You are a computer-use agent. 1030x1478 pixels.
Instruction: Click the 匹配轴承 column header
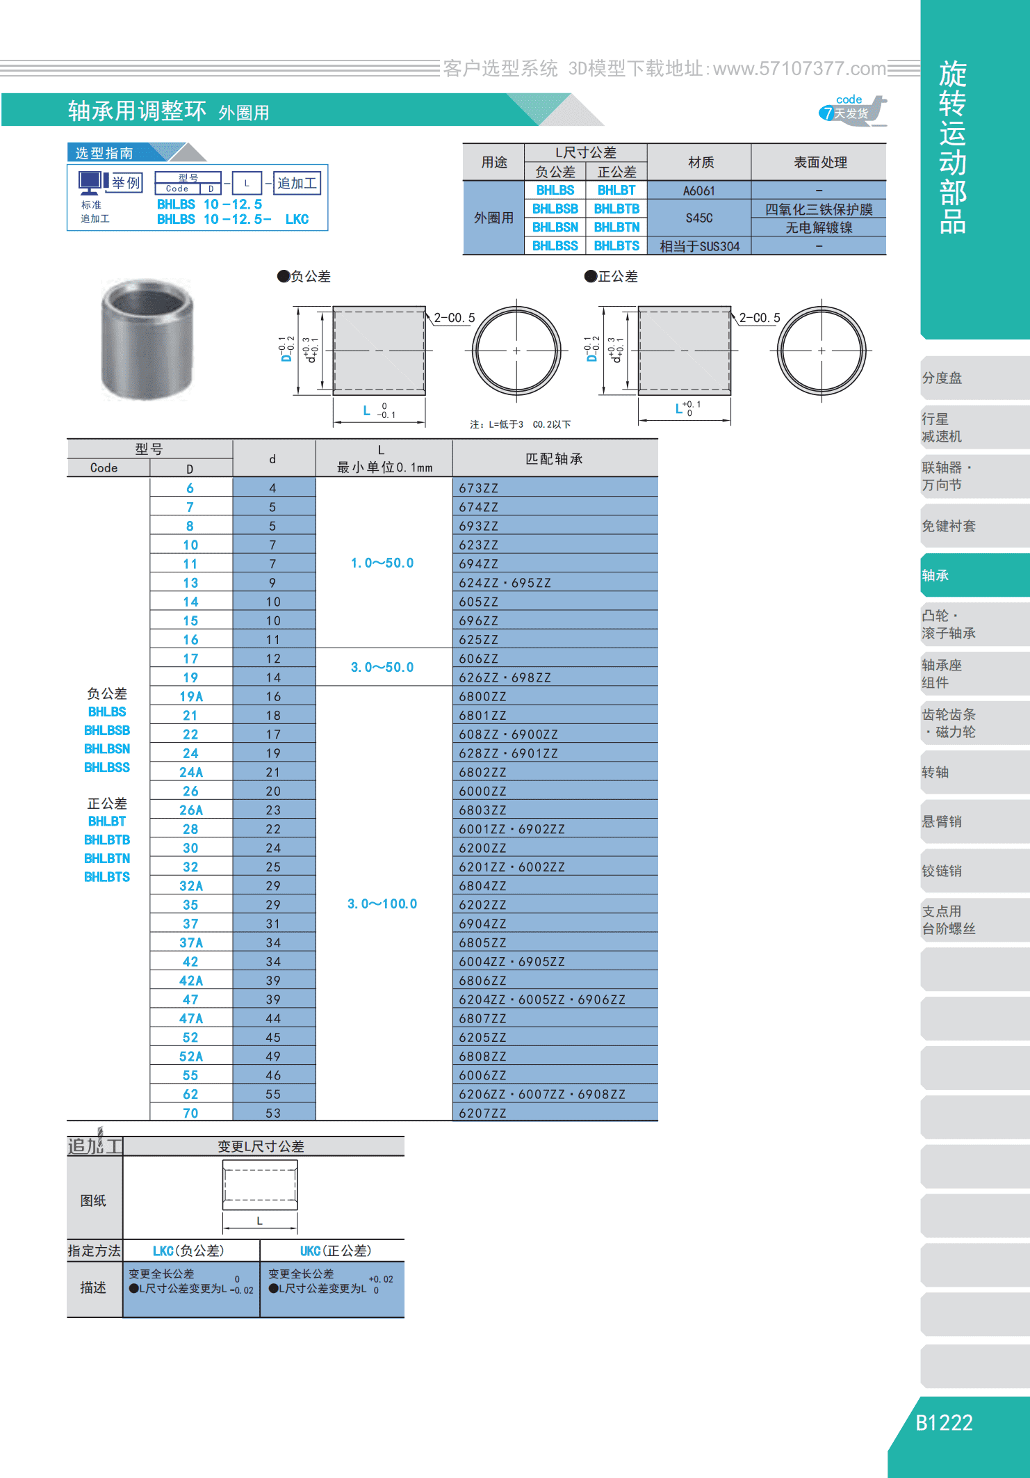click(555, 458)
